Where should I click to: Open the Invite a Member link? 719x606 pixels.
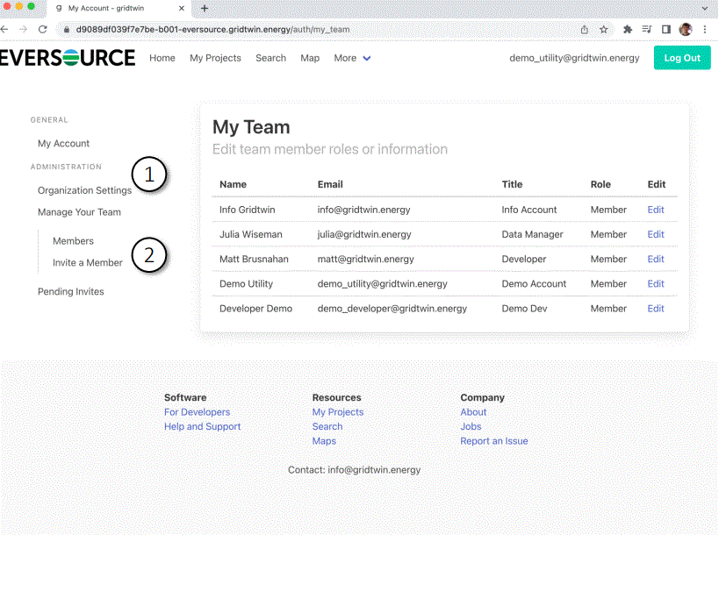pos(86,261)
